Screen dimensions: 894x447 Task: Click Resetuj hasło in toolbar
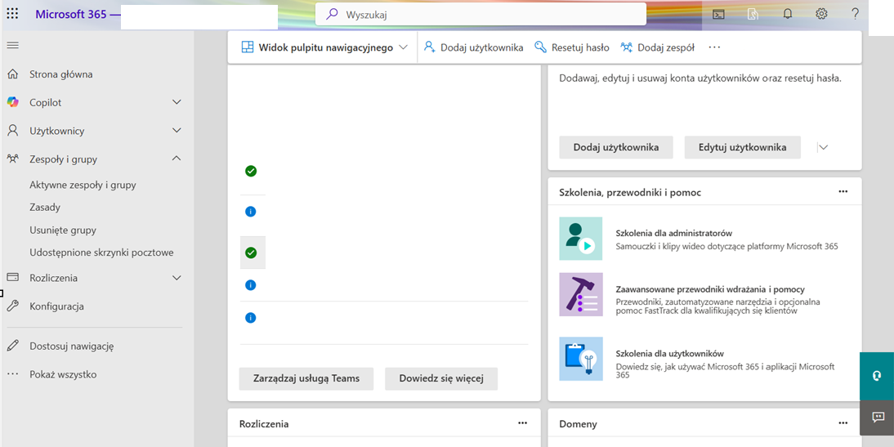(x=572, y=47)
